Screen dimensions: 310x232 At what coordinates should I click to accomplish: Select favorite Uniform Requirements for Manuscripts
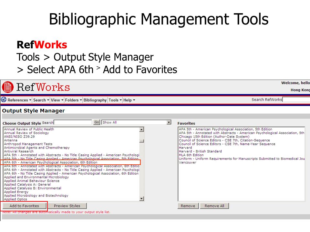(242, 159)
